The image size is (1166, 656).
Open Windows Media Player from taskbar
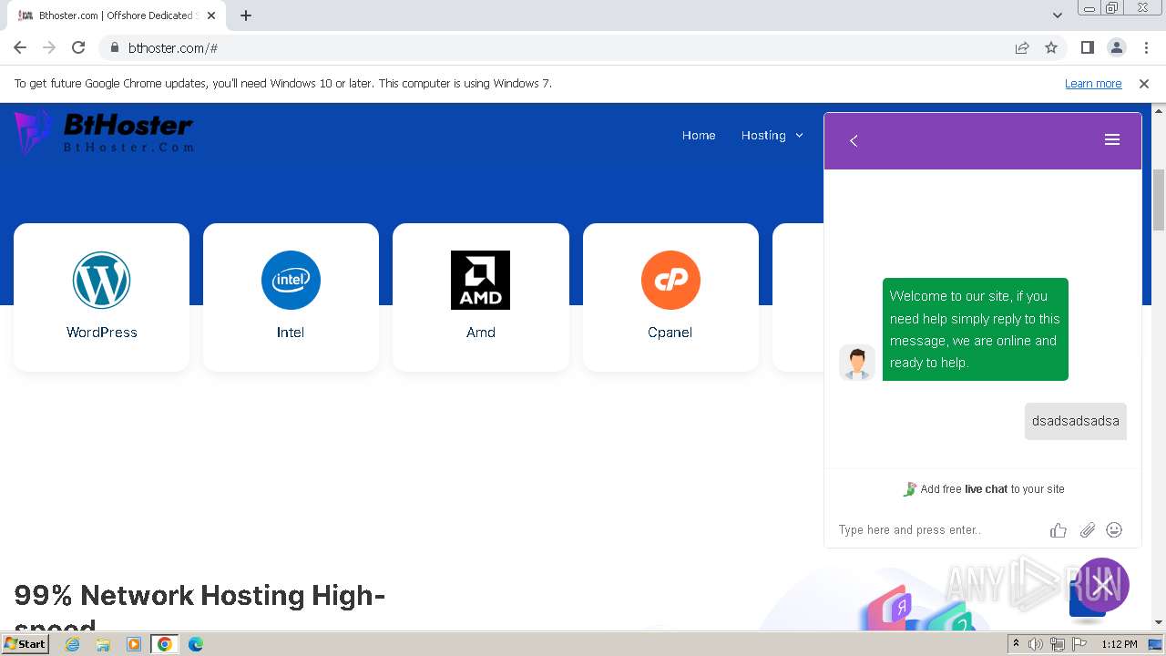point(134,644)
